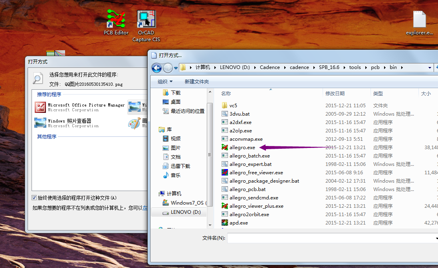Click the 3dvu.bat batch file icon

(224, 114)
